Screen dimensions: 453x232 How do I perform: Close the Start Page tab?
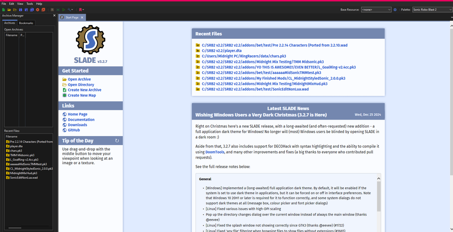pyautogui.click(x=82, y=18)
